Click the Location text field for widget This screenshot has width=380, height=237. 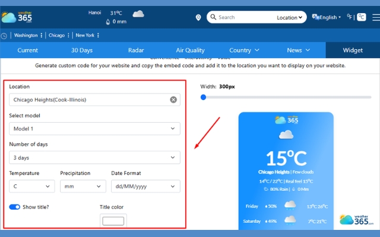[94, 100]
